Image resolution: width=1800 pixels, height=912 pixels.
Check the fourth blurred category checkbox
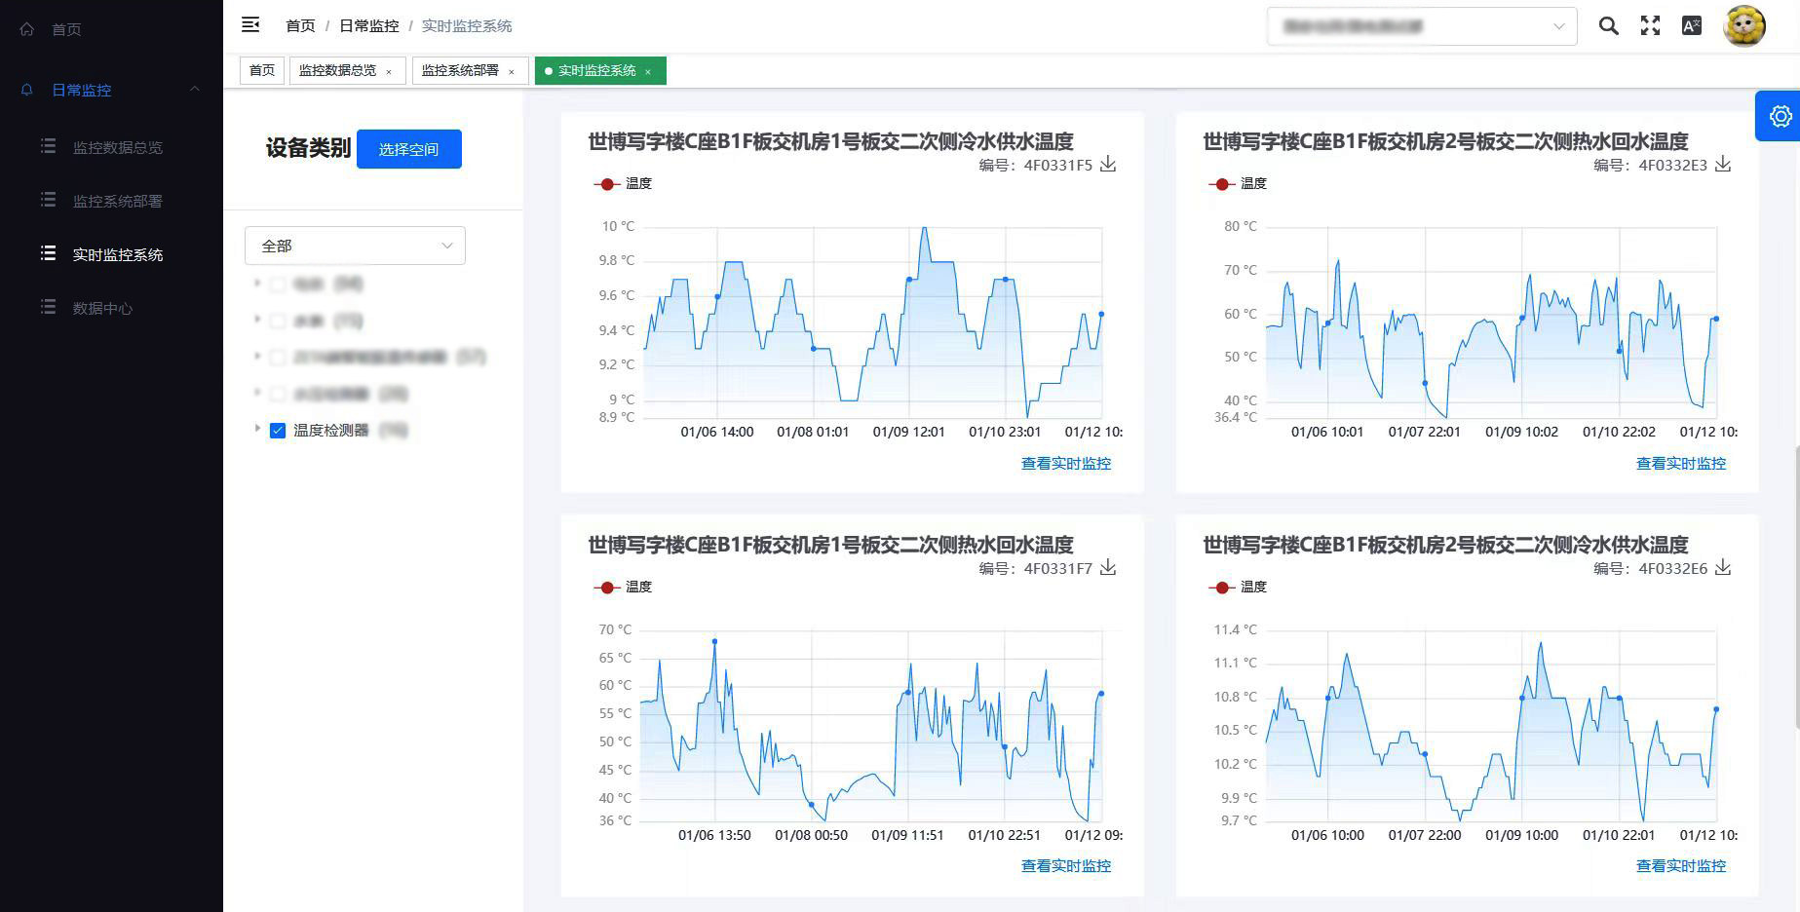278,395
